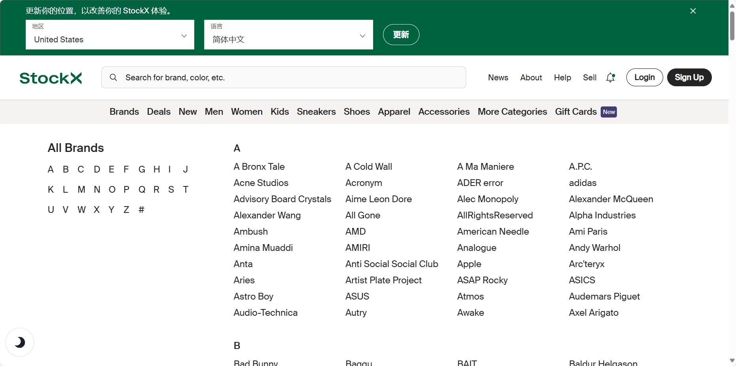This screenshot has width=736, height=366.
Task: Jump to brands starting with N
Action: tap(97, 190)
